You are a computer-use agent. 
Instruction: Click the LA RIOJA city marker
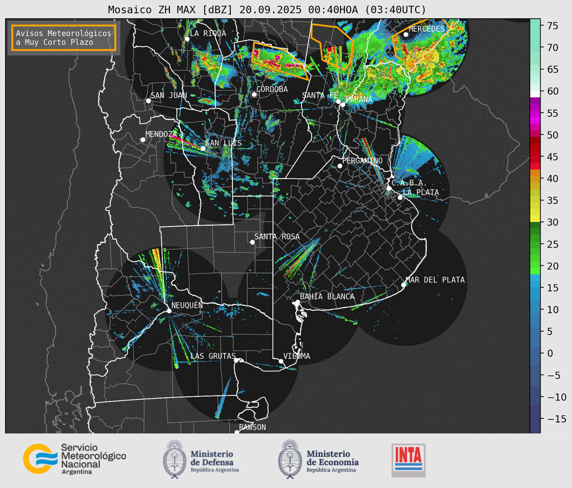[x=187, y=39]
